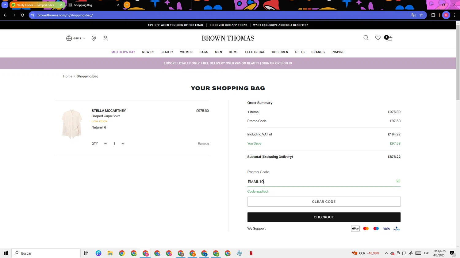Click the Encore loyalty sign up banner

tap(228, 63)
